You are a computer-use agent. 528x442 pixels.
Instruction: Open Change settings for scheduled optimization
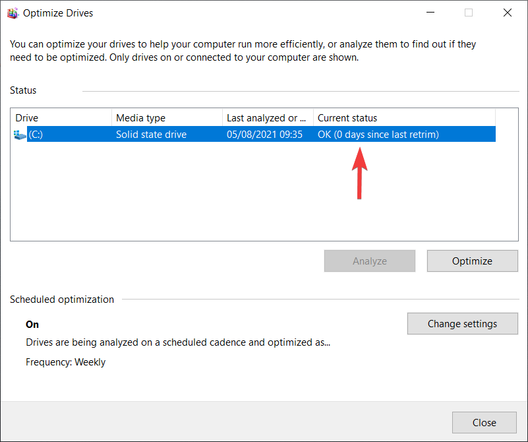coord(462,323)
